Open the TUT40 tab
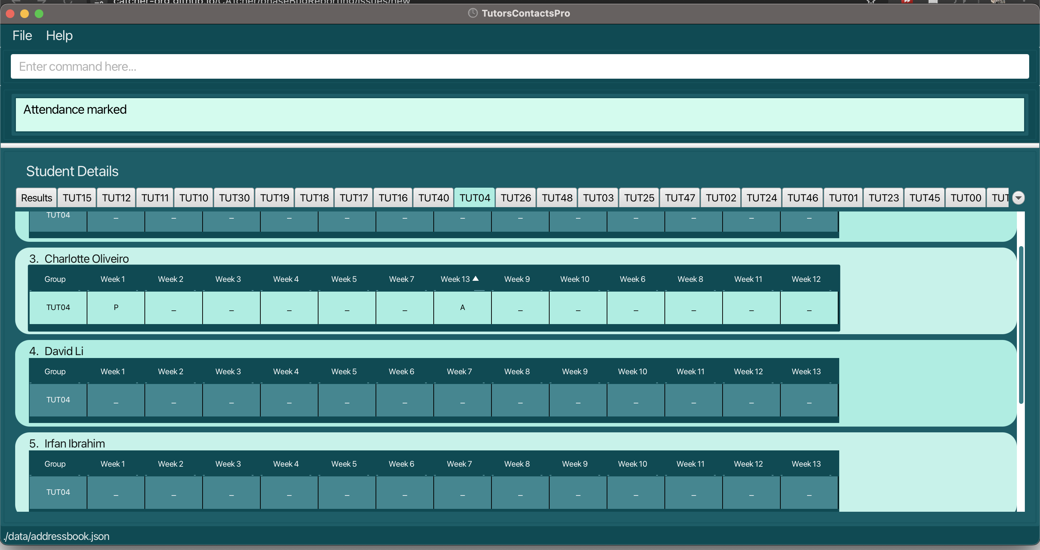 click(x=433, y=198)
